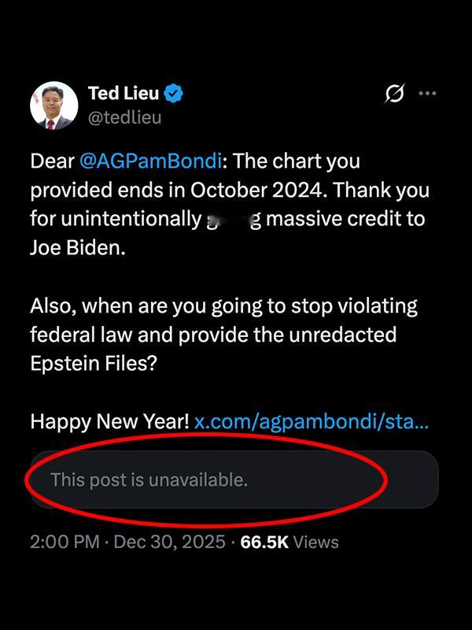
Task: Click the 66.5K Views count
Action: (x=289, y=542)
